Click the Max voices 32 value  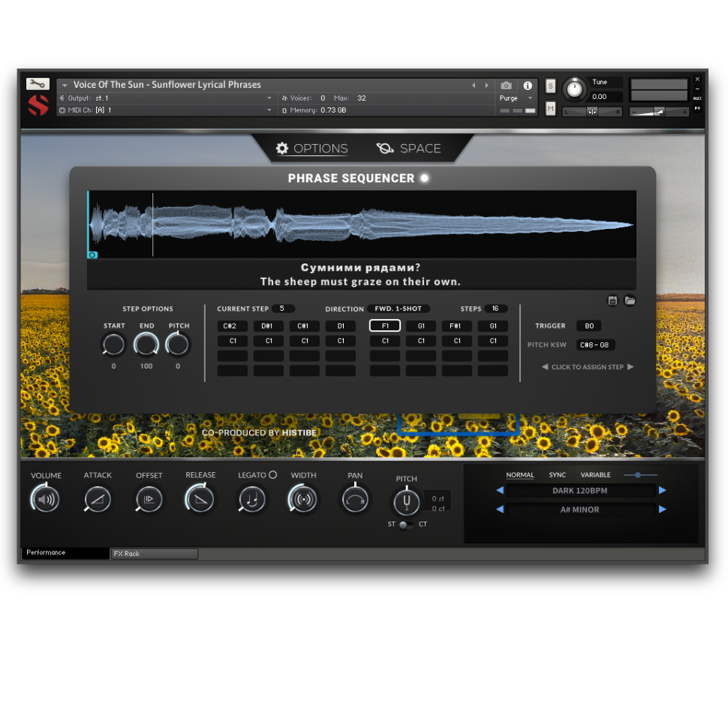tap(362, 98)
